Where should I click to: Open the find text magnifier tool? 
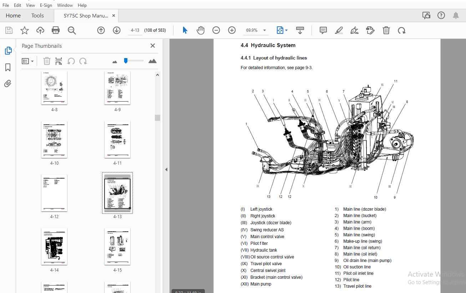click(x=72, y=30)
